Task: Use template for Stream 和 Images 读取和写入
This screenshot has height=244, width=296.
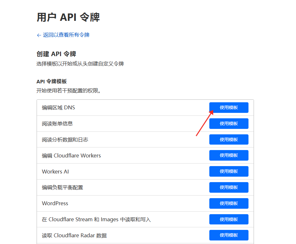Action: pos(229,219)
